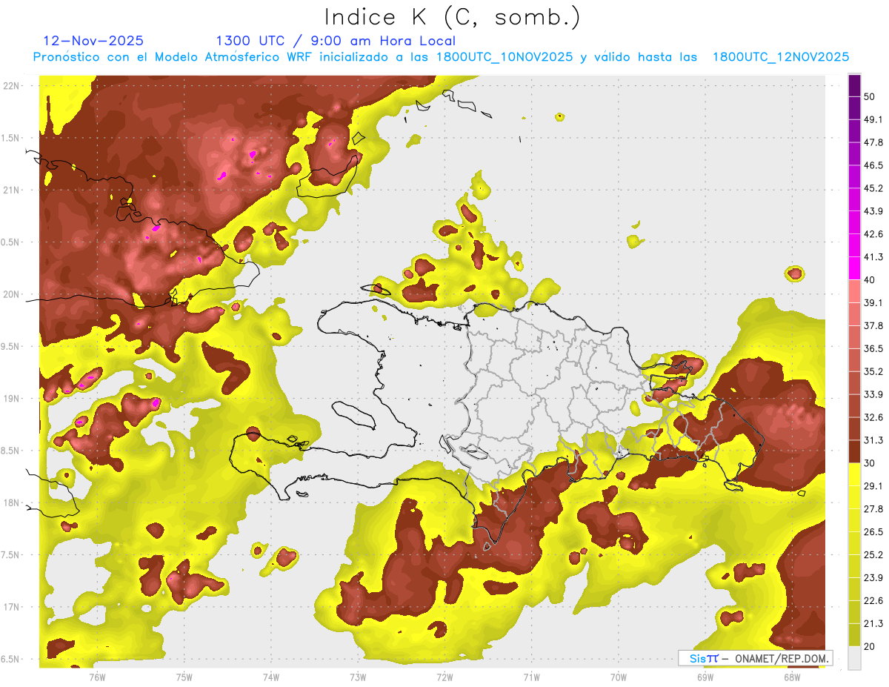Click the colorbar value "49.1"
889x687 pixels.
pos(873,120)
